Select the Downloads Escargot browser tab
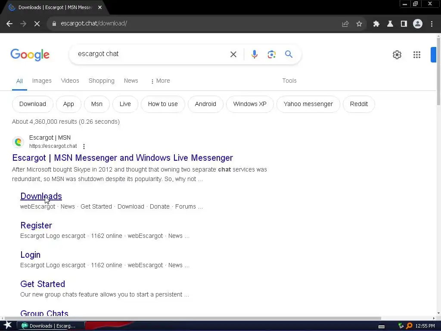 point(55,8)
